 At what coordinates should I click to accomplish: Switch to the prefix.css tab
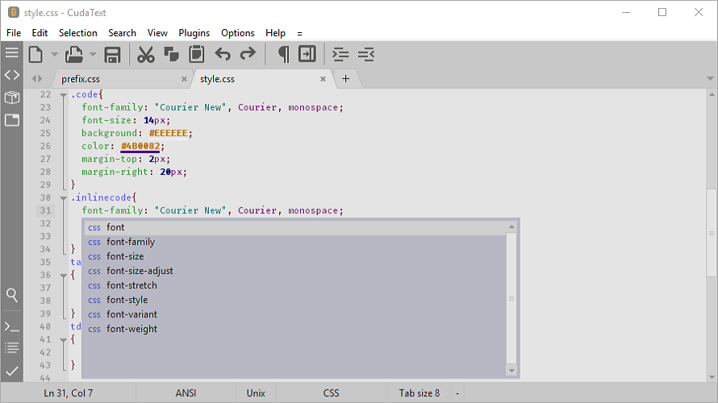click(x=81, y=79)
